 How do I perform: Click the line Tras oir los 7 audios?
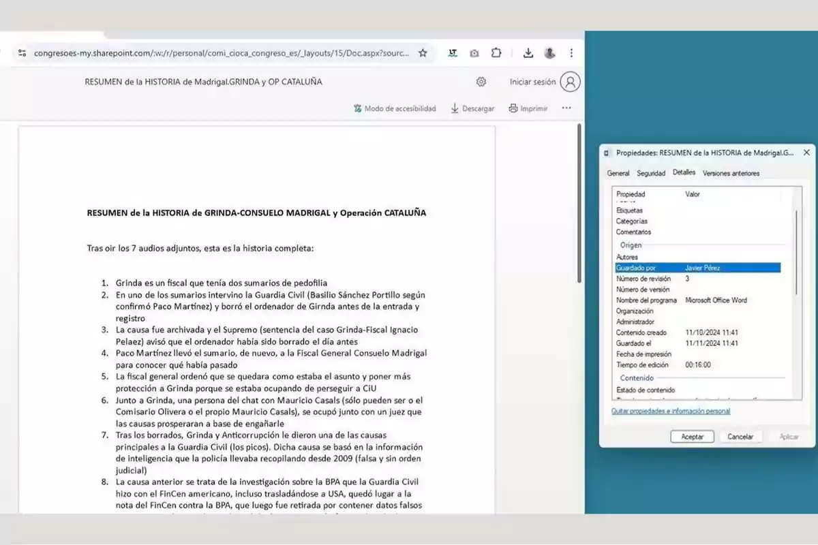click(200, 248)
